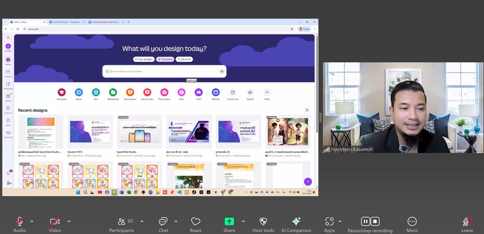Turn on camera with Video button
The image size is (484, 234).
pos(55,222)
